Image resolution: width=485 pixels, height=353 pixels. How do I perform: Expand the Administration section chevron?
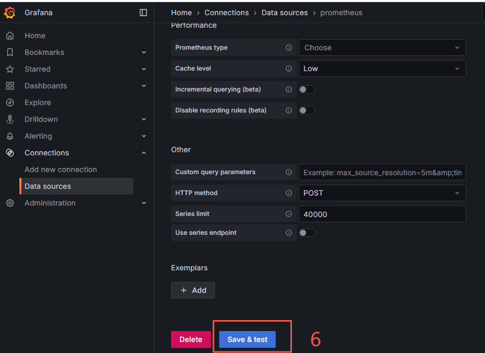pyautogui.click(x=144, y=203)
